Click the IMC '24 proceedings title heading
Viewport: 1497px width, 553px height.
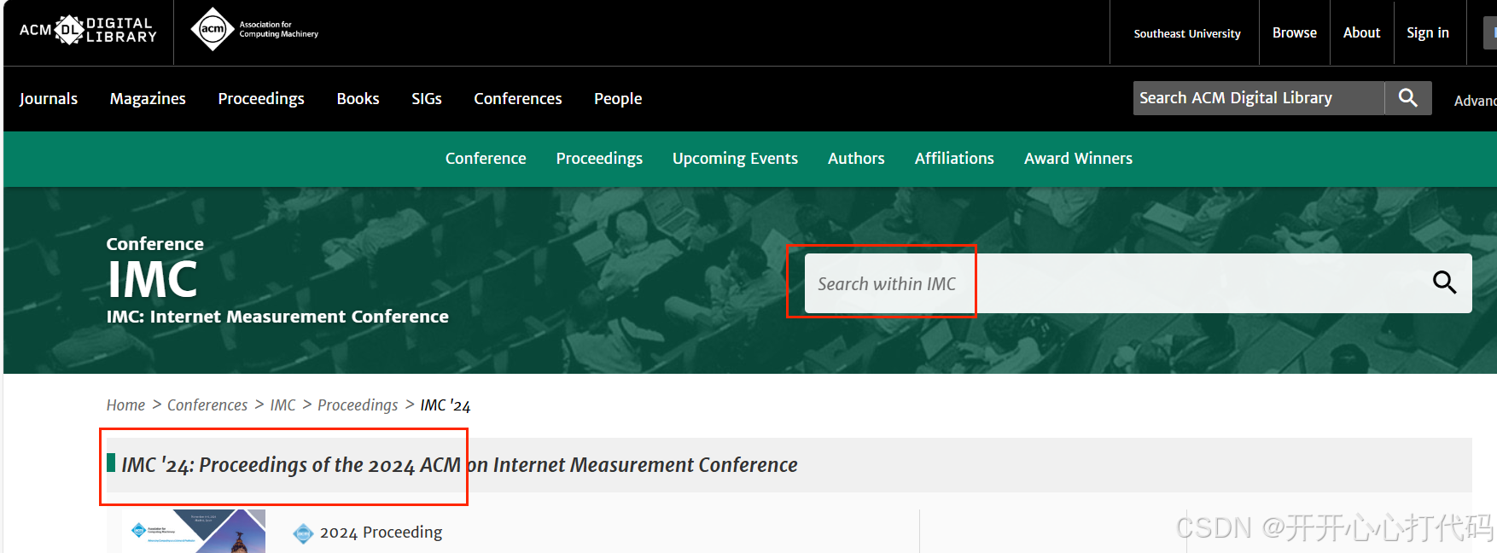tap(459, 465)
